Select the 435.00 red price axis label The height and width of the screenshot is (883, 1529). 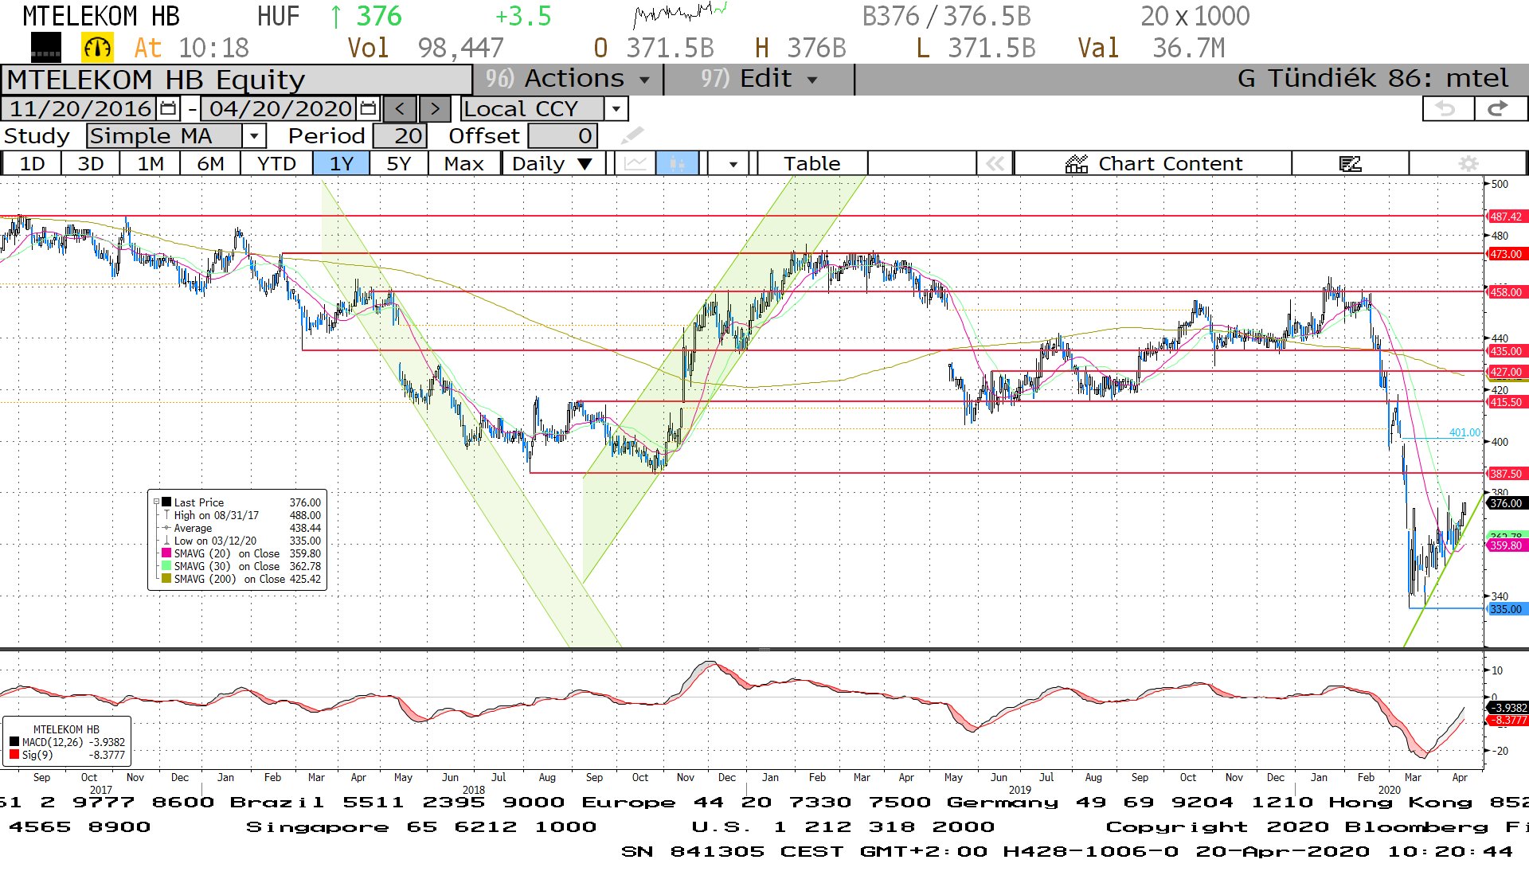[x=1507, y=351]
